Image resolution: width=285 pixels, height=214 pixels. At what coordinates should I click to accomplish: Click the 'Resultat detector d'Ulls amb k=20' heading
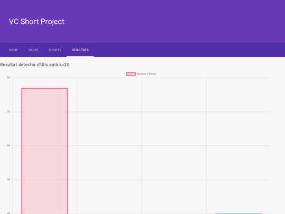click(35, 64)
